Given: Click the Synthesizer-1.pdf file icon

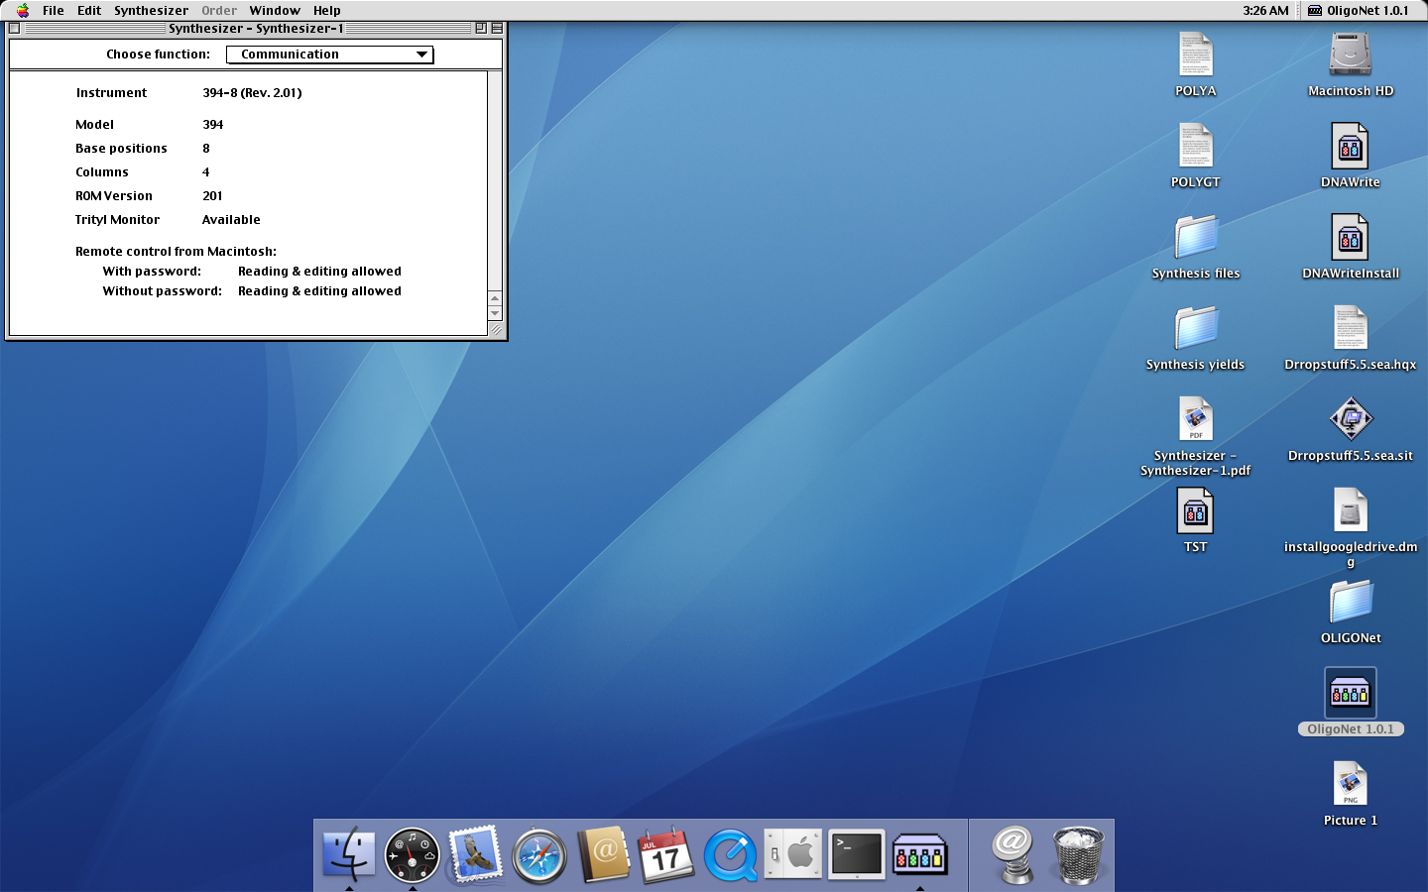Looking at the screenshot, I should point(1195,420).
